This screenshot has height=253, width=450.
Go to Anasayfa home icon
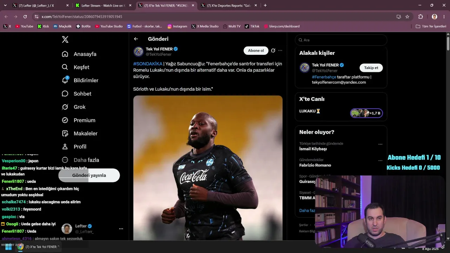tap(65, 54)
